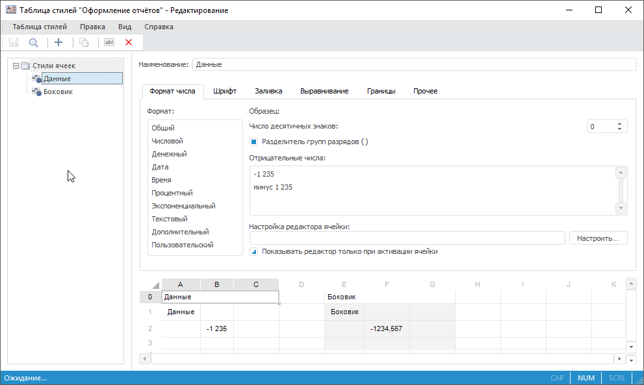Image resolution: width=644 pixels, height=385 pixels.
Task: Decrease decimal places with down arrow
Action: (619, 129)
